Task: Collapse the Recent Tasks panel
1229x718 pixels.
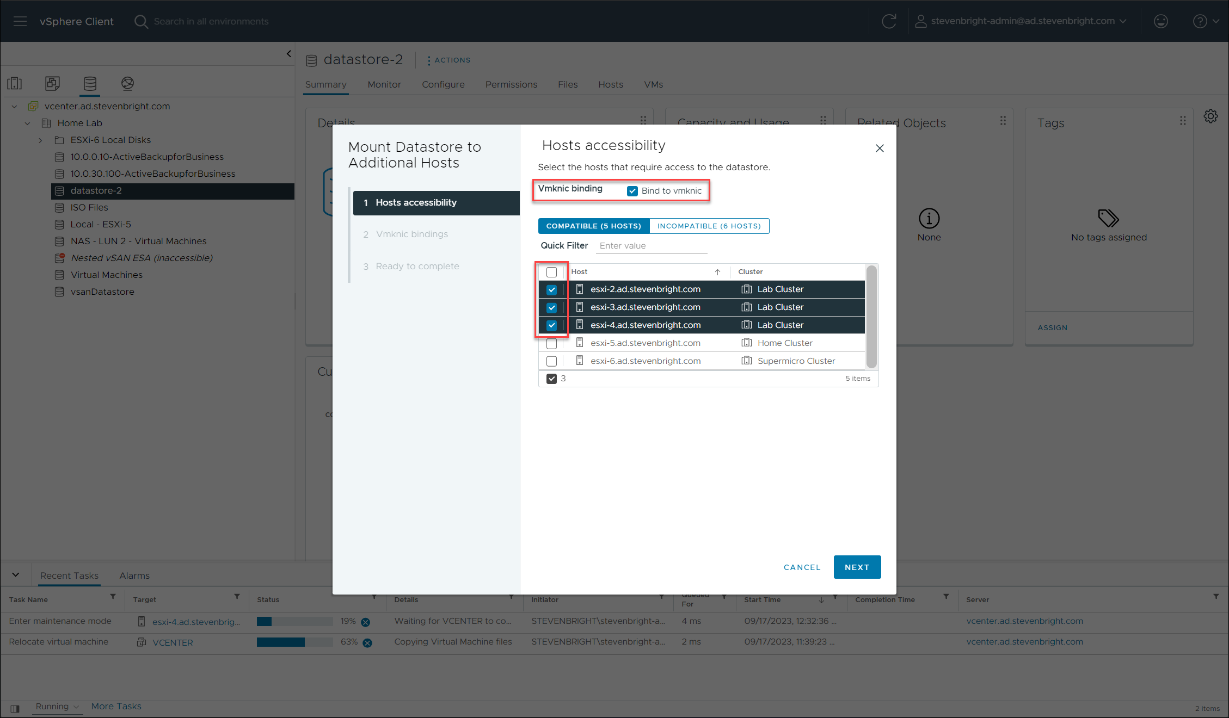Action: (16, 574)
